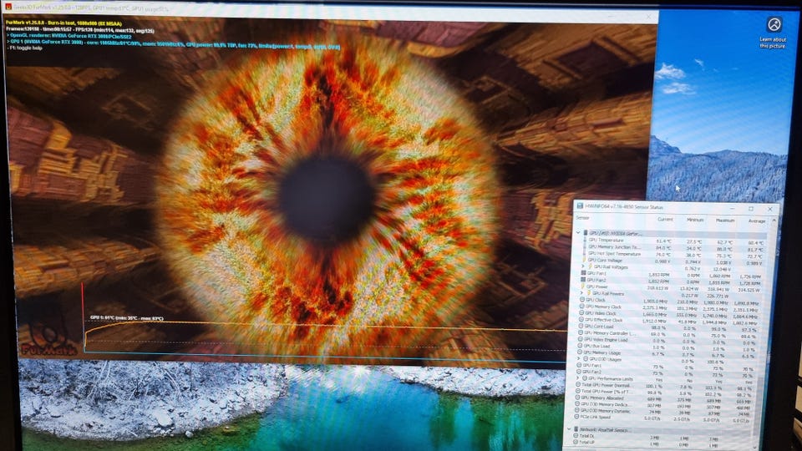Screen dimensions: 802x451
Task: Click the FurMark burn-in test title line
Action: tap(64, 23)
